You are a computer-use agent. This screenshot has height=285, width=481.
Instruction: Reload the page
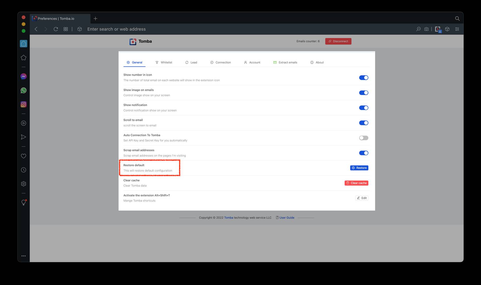[56, 29]
